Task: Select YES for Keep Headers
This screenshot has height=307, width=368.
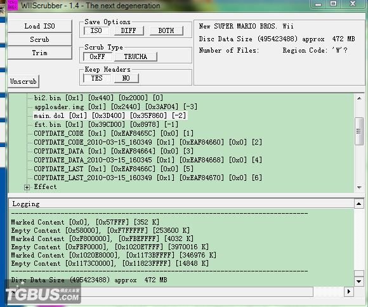Action: click(96, 78)
